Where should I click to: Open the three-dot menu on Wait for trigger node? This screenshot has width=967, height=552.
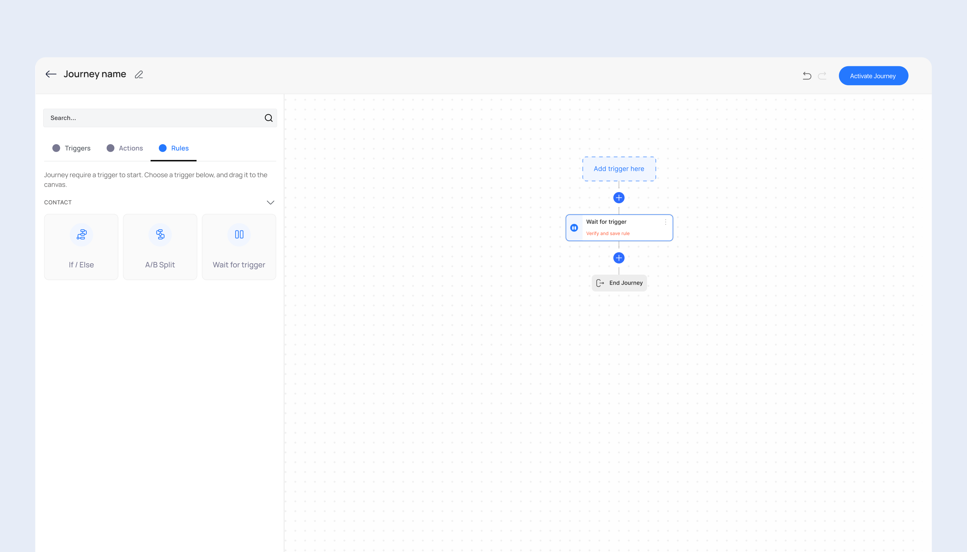(665, 222)
